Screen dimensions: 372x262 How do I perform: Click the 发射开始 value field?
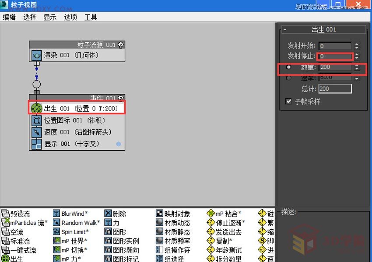click(335, 46)
